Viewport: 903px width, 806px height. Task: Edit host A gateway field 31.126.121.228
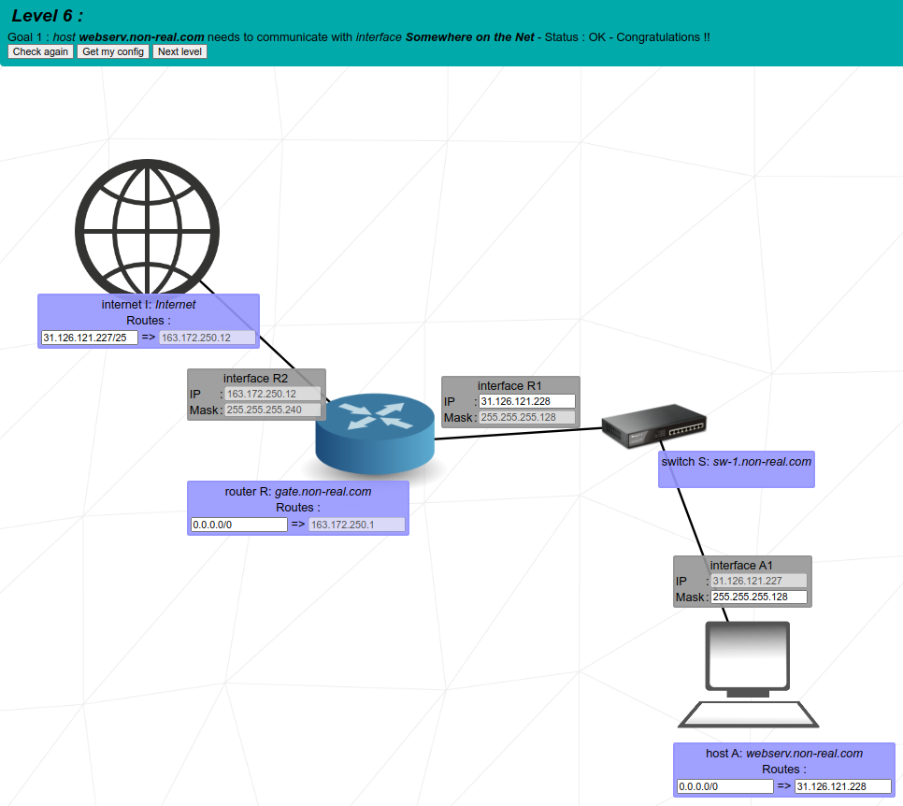coord(843,786)
